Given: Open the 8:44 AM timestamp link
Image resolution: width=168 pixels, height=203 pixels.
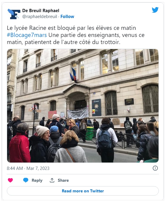Looking at the screenshot, I should (x=15, y=168).
